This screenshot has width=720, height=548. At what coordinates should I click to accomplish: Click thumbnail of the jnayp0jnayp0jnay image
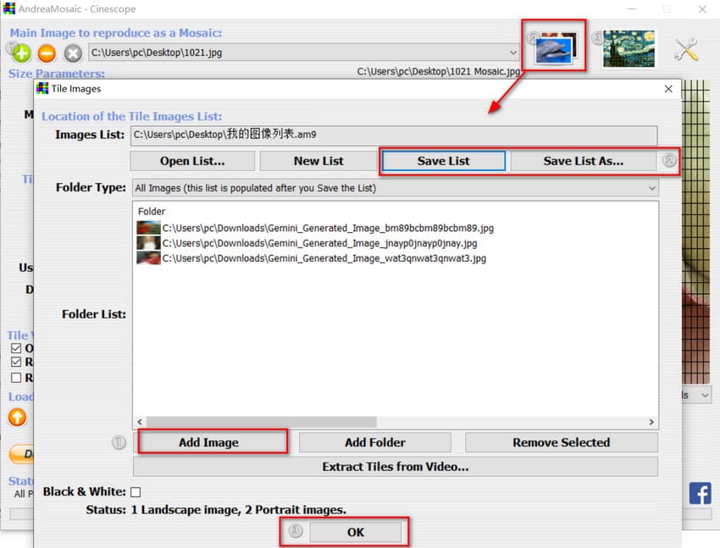coord(149,243)
